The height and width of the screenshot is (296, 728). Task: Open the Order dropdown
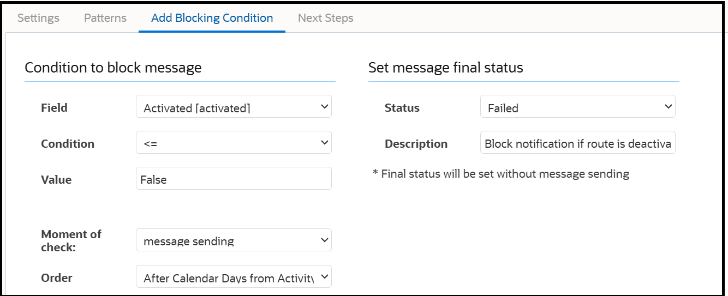coord(234,277)
